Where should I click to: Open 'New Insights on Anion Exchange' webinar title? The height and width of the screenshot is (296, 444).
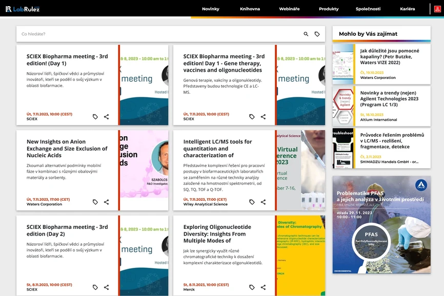67,149
